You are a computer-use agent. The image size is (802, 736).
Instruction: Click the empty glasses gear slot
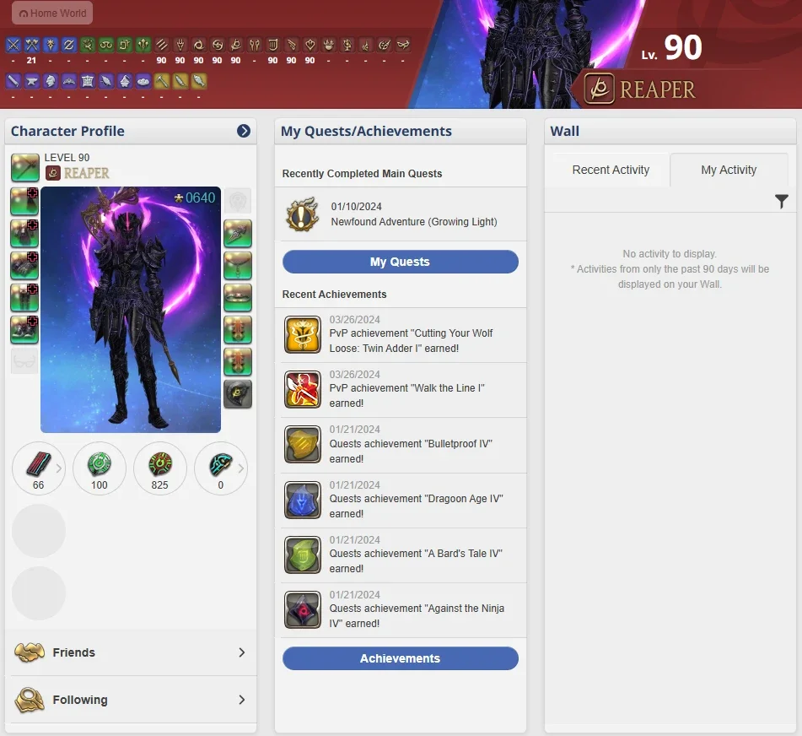pos(24,361)
